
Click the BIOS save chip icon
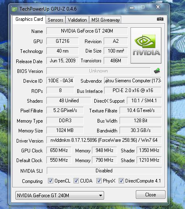click(x=157, y=70)
